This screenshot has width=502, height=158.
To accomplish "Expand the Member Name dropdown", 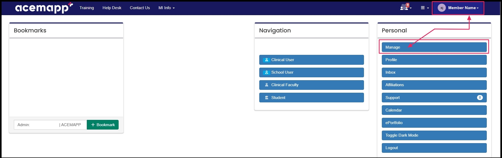I will pyautogui.click(x=463, y=8).
